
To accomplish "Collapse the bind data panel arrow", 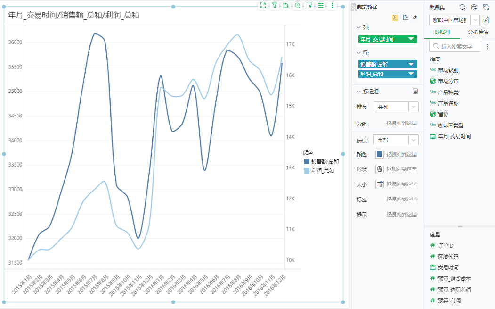I will (354, 7).
